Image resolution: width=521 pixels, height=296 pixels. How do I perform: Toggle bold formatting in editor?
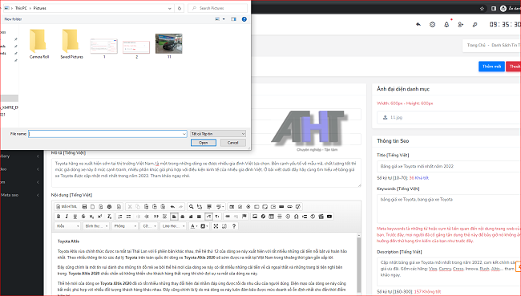(x=59, y=217)
